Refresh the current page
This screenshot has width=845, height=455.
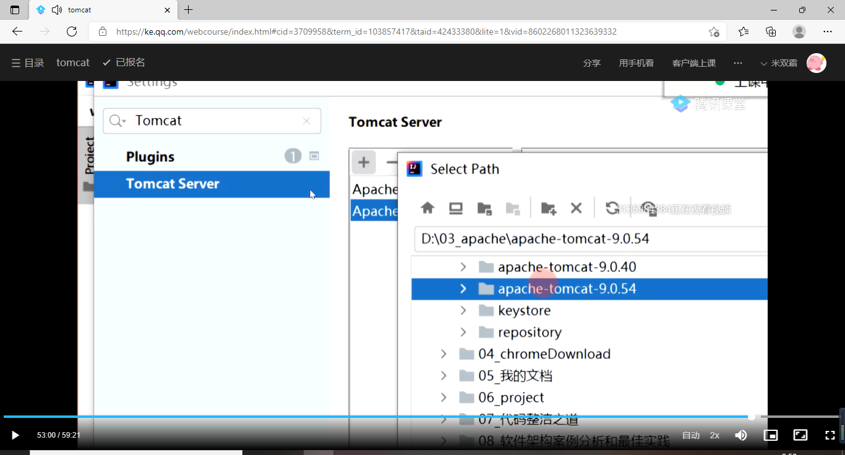72,32
